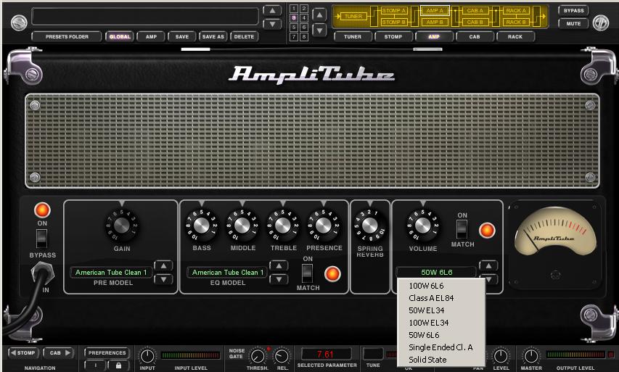
Task: Click the global Bypass button
Action: [573, 11]
